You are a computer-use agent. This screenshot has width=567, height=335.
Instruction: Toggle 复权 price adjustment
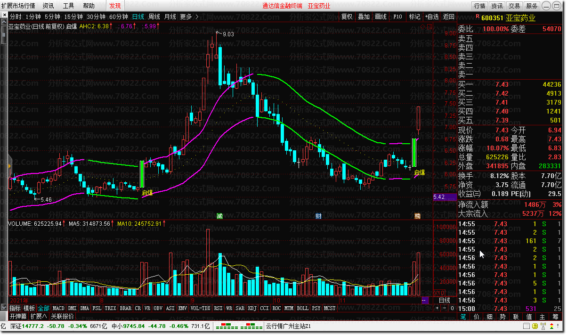coord(347,17)
